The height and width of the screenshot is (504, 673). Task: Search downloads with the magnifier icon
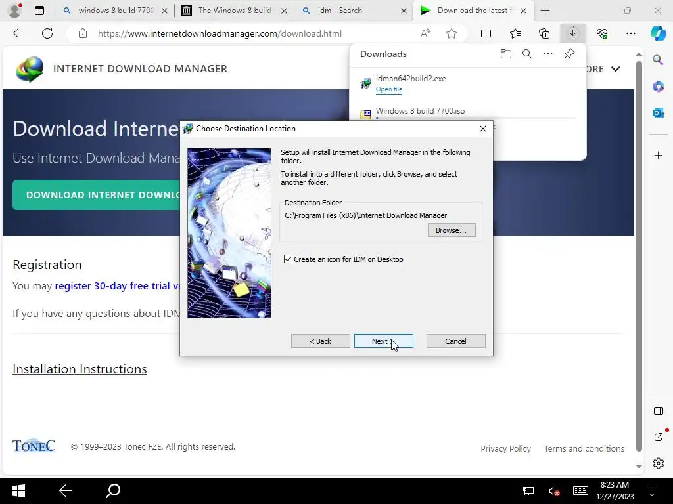pyautogui.click(x=526, y=54)
